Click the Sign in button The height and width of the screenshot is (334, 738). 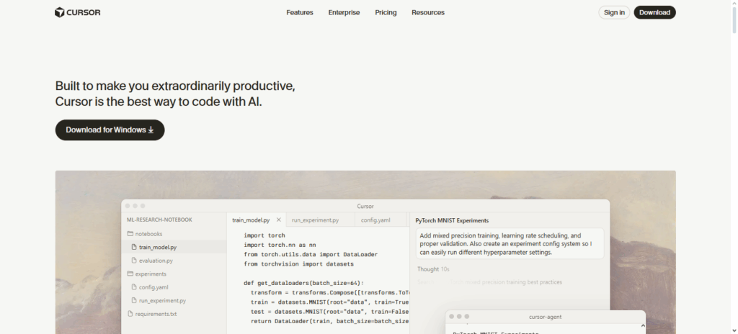coord(614,12)
